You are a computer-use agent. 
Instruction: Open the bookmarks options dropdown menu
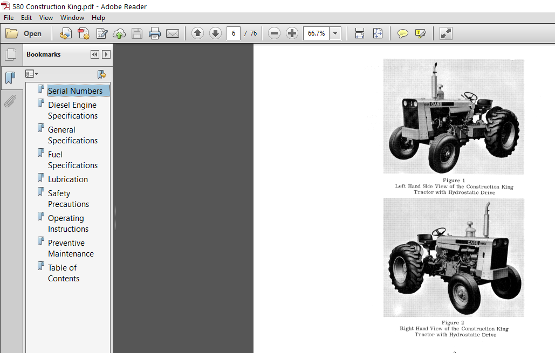coord(32,74)
